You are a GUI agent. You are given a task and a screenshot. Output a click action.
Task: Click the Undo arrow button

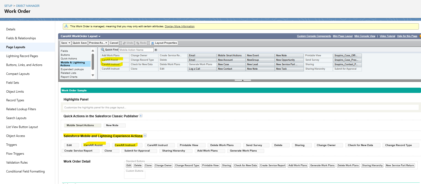(x=128, y=43)
